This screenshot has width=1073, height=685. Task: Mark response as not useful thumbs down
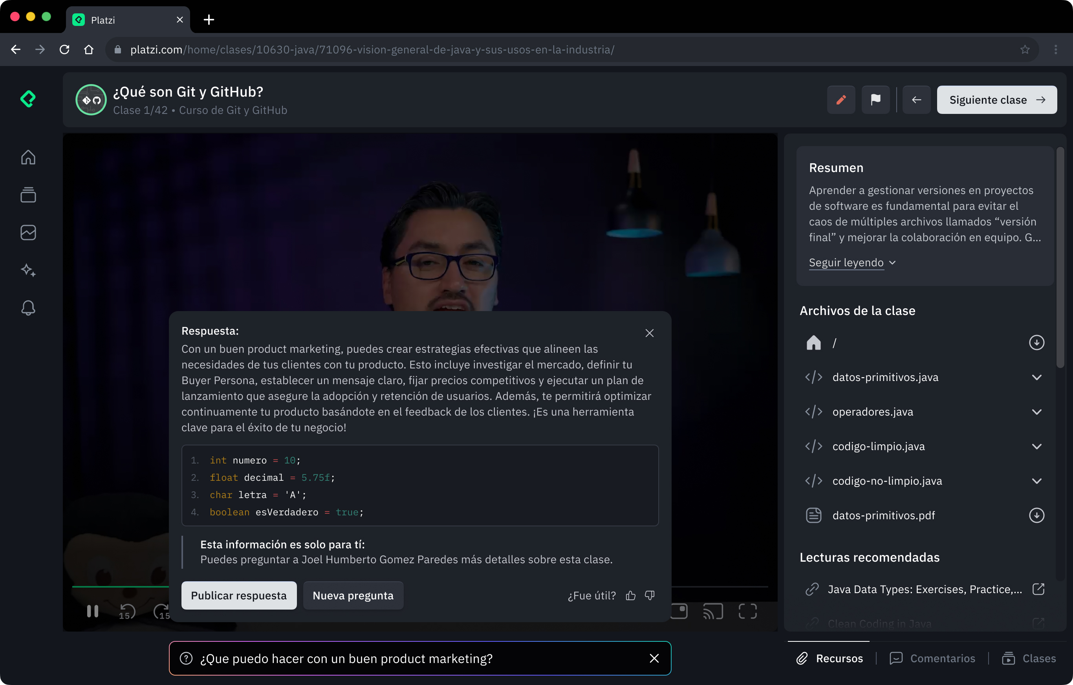click(650, 595)
